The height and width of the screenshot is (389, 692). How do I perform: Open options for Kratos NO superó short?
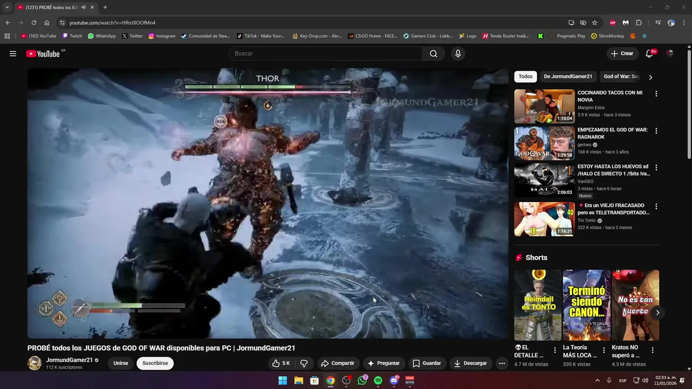click(x=653, y=350)
